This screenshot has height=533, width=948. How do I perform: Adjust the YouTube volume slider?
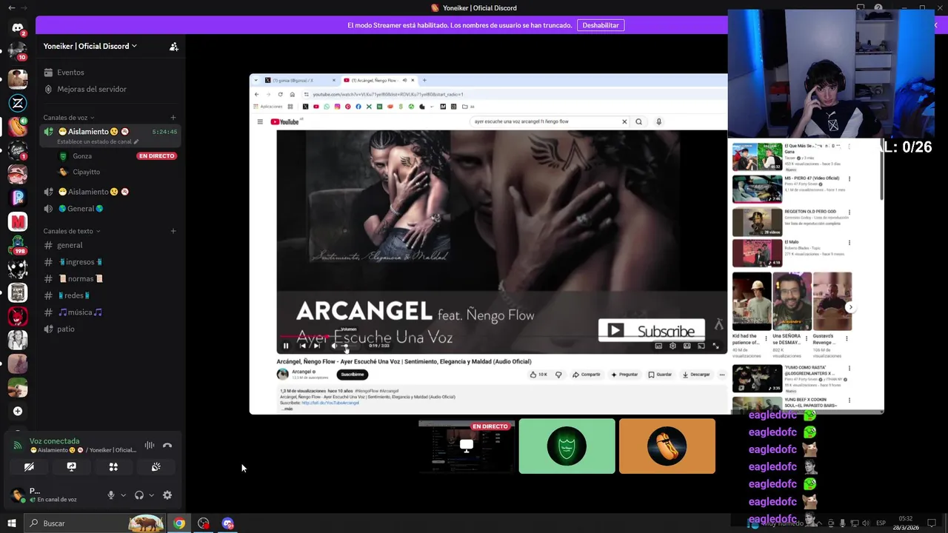(347, 346)
